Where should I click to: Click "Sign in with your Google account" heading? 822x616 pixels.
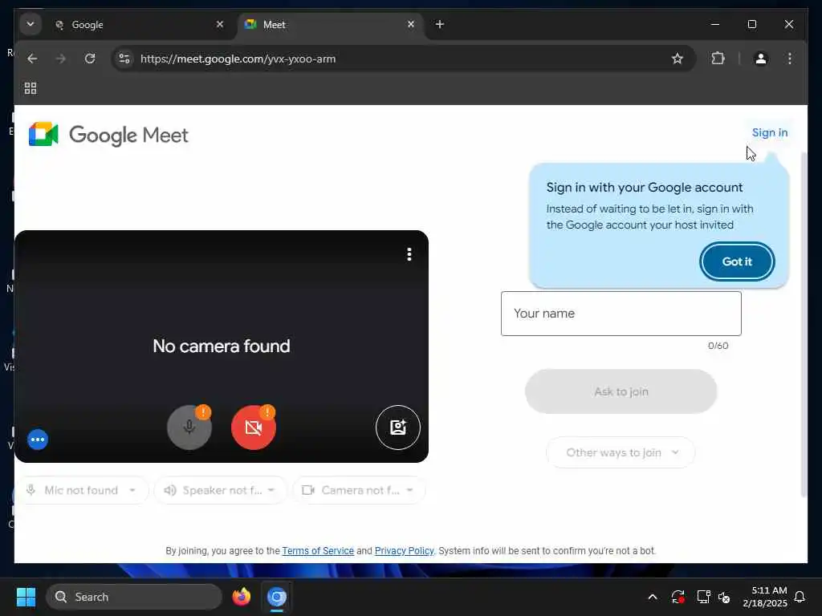tap(645, 188)
